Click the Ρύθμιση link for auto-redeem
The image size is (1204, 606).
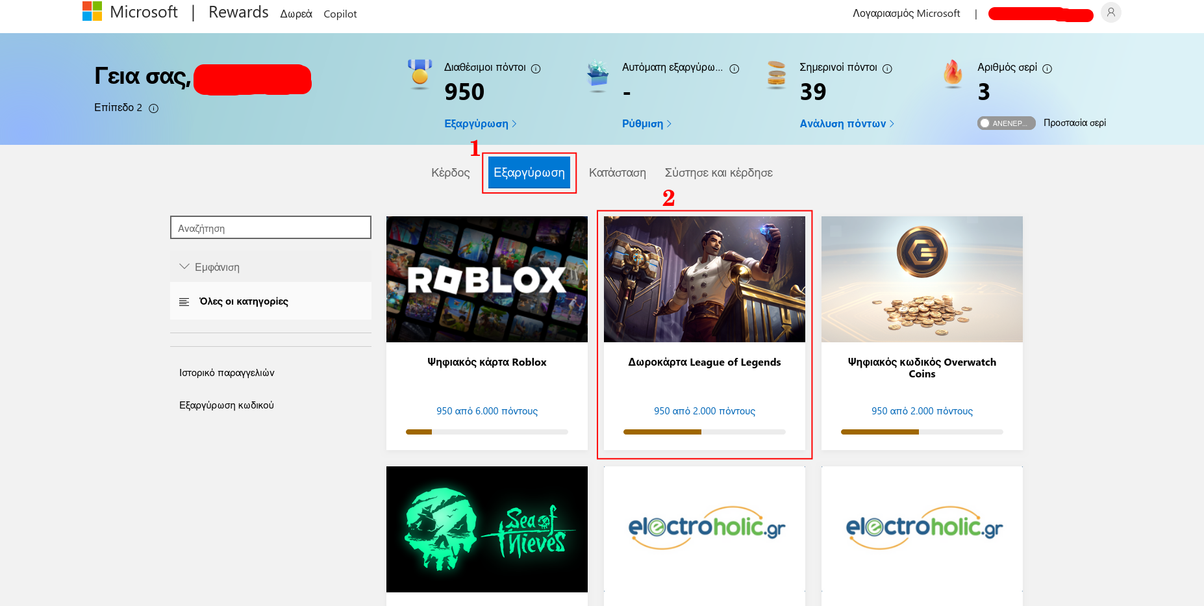point(646,124)
